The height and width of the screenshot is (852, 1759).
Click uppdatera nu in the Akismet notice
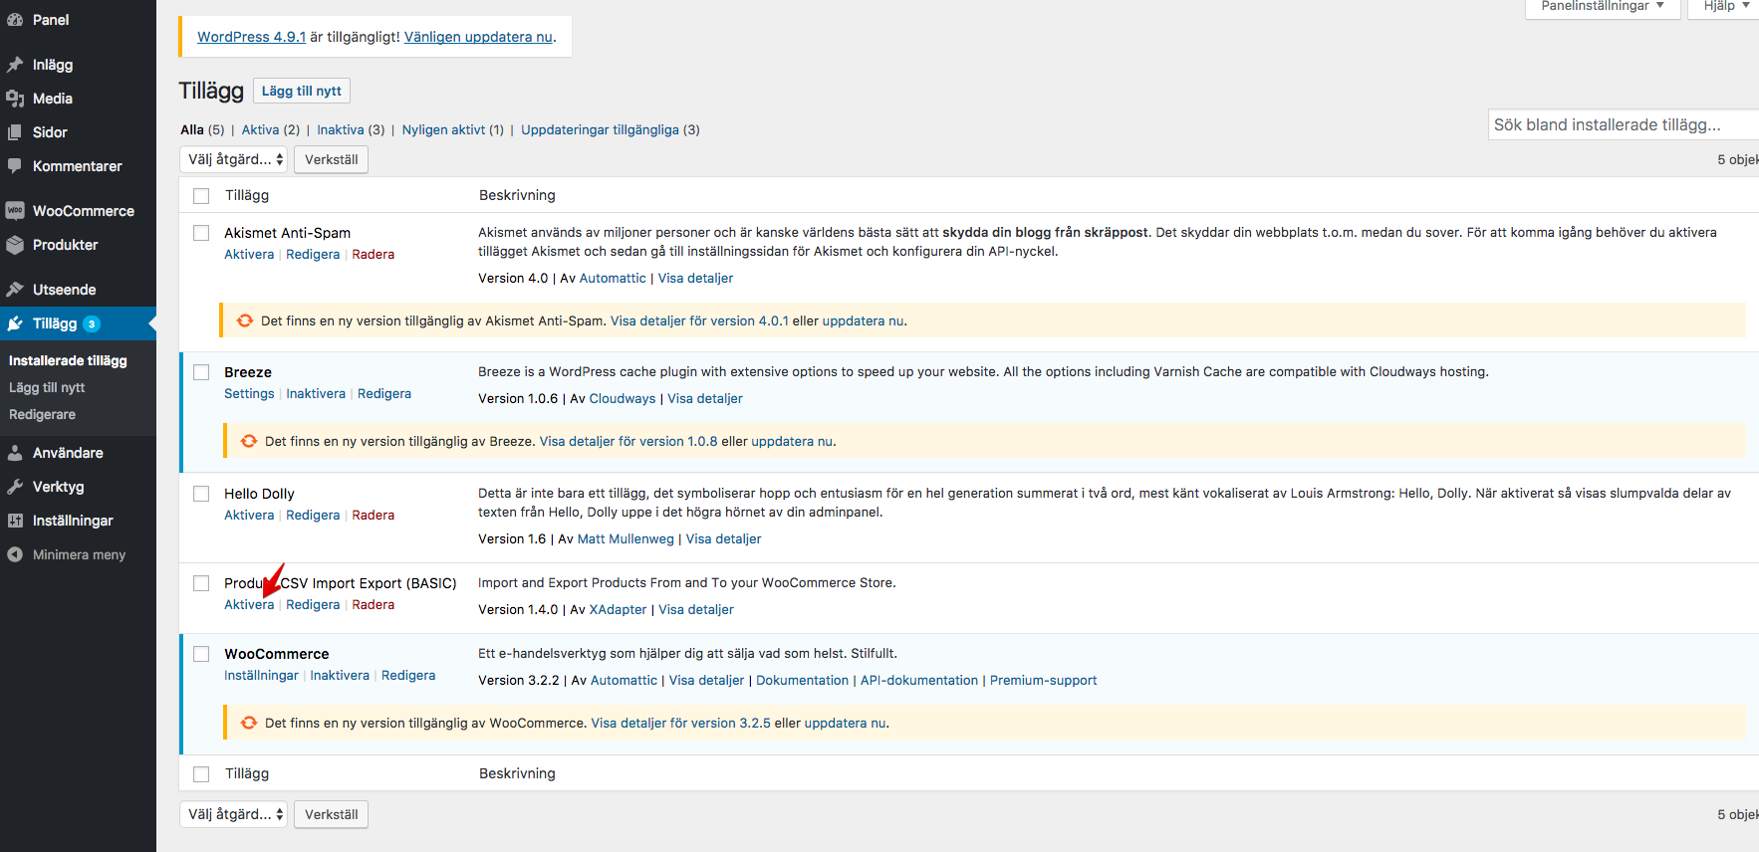(x=863, y=320)
